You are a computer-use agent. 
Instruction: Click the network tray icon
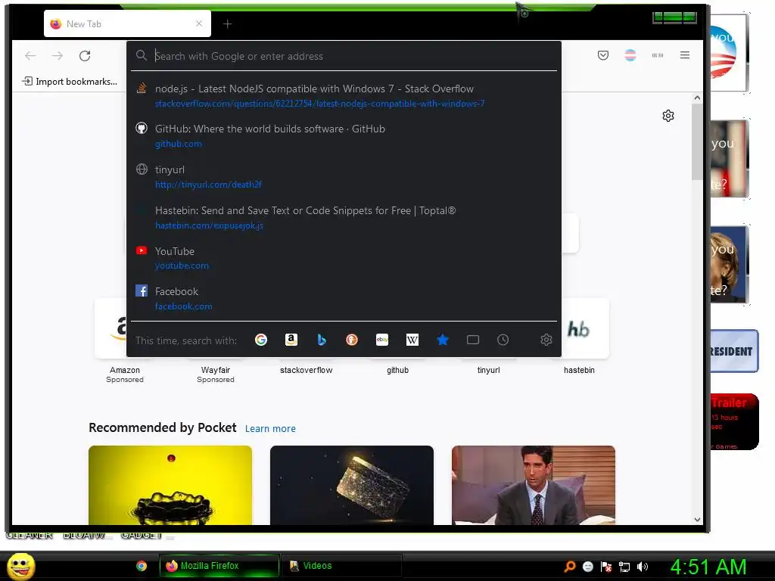pos(624,566)
